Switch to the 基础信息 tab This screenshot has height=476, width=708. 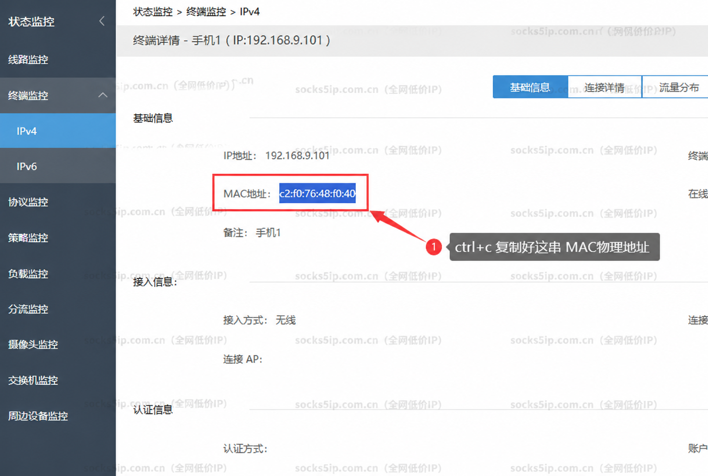click(530, 87)
